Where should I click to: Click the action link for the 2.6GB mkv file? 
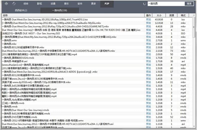pos(148,44)
